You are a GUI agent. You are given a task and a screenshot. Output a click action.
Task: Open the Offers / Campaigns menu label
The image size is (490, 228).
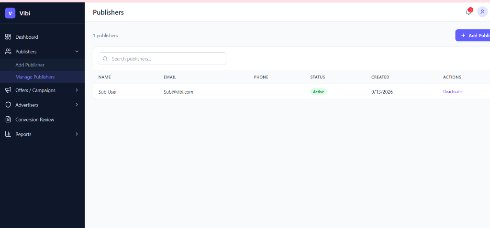pyautogui.click(x=35, y=90)
